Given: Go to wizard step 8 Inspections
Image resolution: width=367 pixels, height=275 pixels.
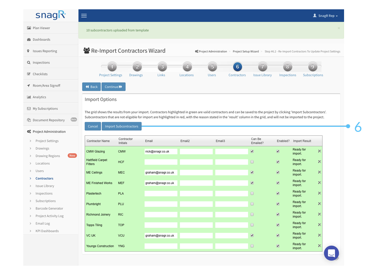Looking at the screenshot, I should 287,67.
